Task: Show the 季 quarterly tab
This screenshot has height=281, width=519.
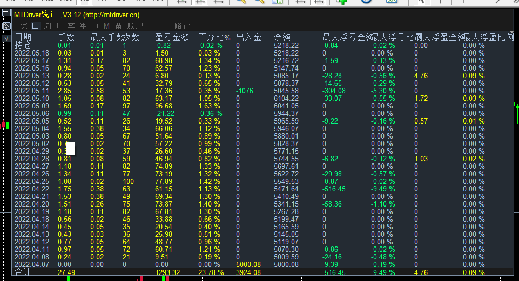Action: pyautogui.click(x=71, y=26)
